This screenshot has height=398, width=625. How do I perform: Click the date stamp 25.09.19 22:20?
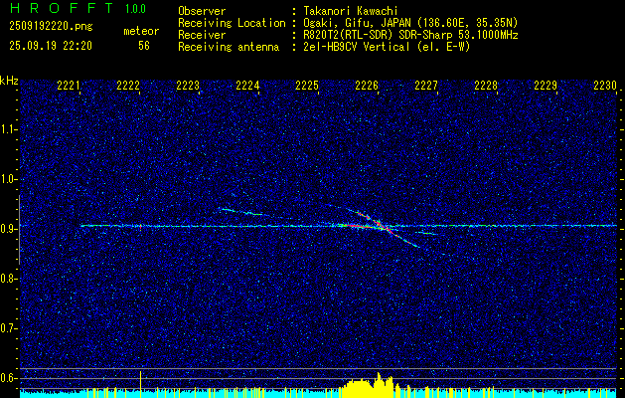tap(51, 46)
